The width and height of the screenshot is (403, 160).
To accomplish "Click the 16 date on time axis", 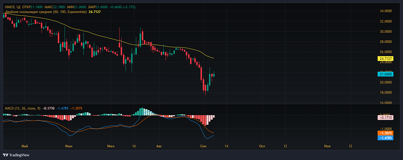I will (134, 146).
